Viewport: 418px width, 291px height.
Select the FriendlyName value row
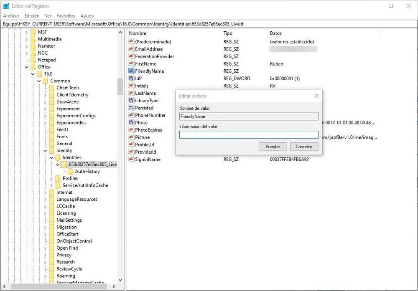tap(149, 71)
